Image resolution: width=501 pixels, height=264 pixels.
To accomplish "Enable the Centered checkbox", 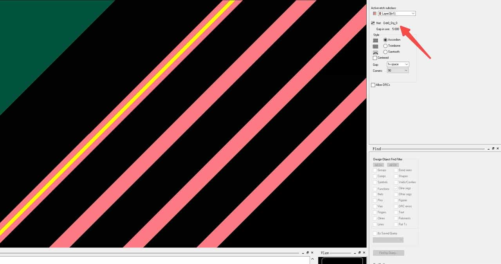I will pyautogui.click(x=375, y=58).
